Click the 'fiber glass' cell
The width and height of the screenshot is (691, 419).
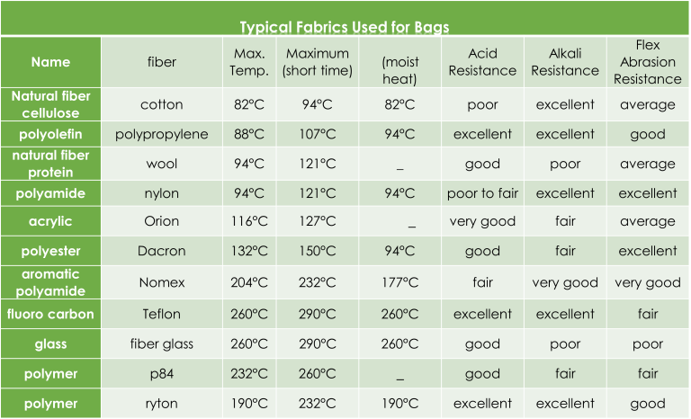click(x=162, y=343)
